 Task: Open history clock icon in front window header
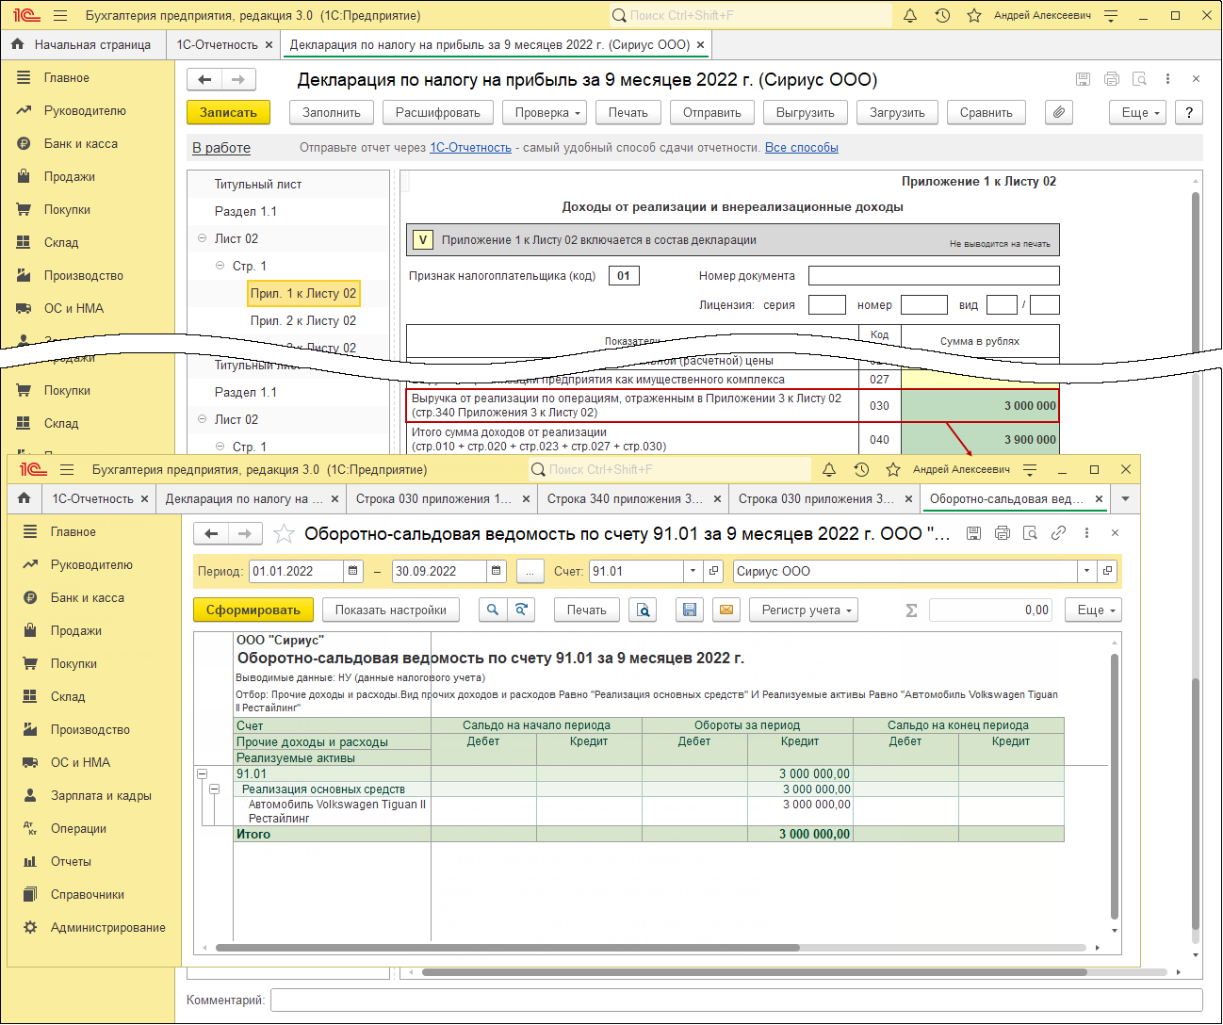point(861,469)
